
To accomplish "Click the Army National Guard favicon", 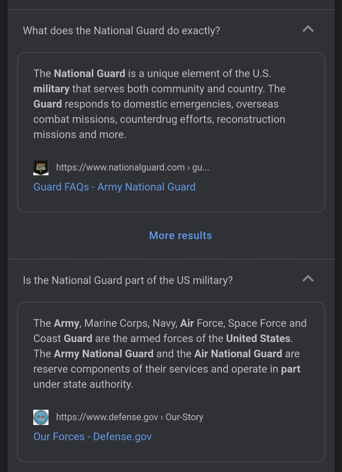I will (41, 167).
